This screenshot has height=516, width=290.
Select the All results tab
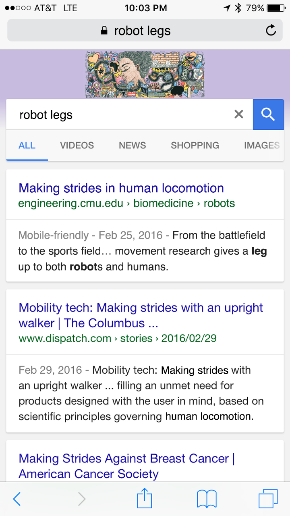pyautogui.click(x=27, y=146)
